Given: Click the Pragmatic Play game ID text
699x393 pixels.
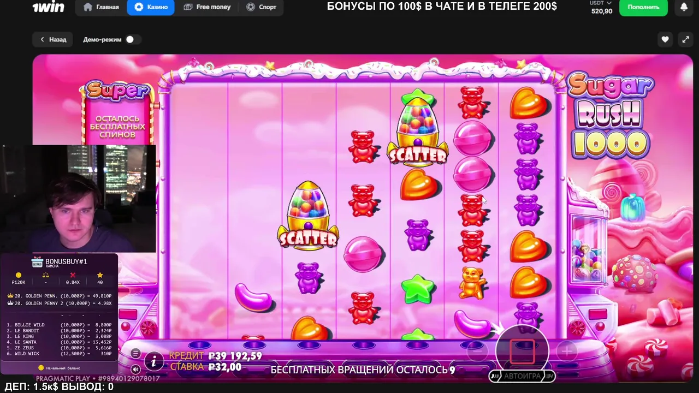Looking at the screenshot, I should point(98,378).
